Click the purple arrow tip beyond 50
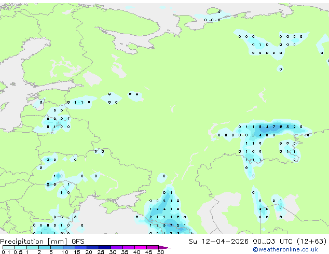 [164, 247]
